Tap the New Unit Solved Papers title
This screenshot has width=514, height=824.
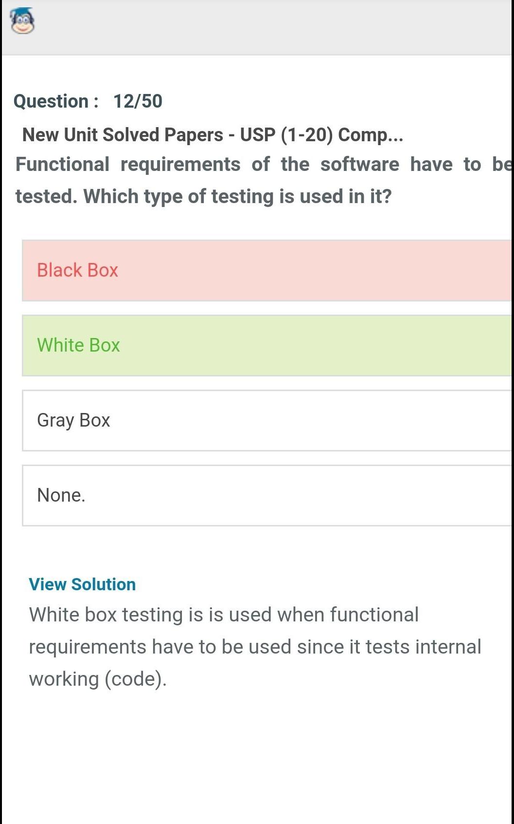point(213,135)
